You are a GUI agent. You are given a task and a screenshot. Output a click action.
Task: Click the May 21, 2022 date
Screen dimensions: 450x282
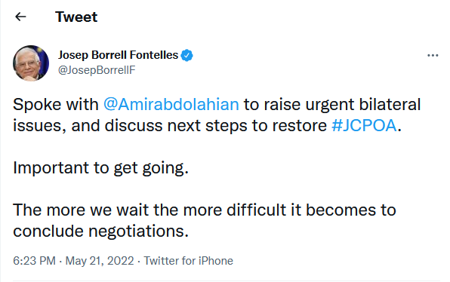pyautogui.click(x=100, y=261)
